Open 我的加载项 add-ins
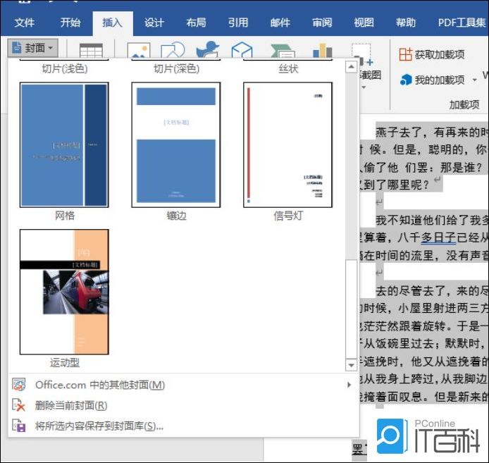Viewport: 489px width, 463px height. point(433,80)
